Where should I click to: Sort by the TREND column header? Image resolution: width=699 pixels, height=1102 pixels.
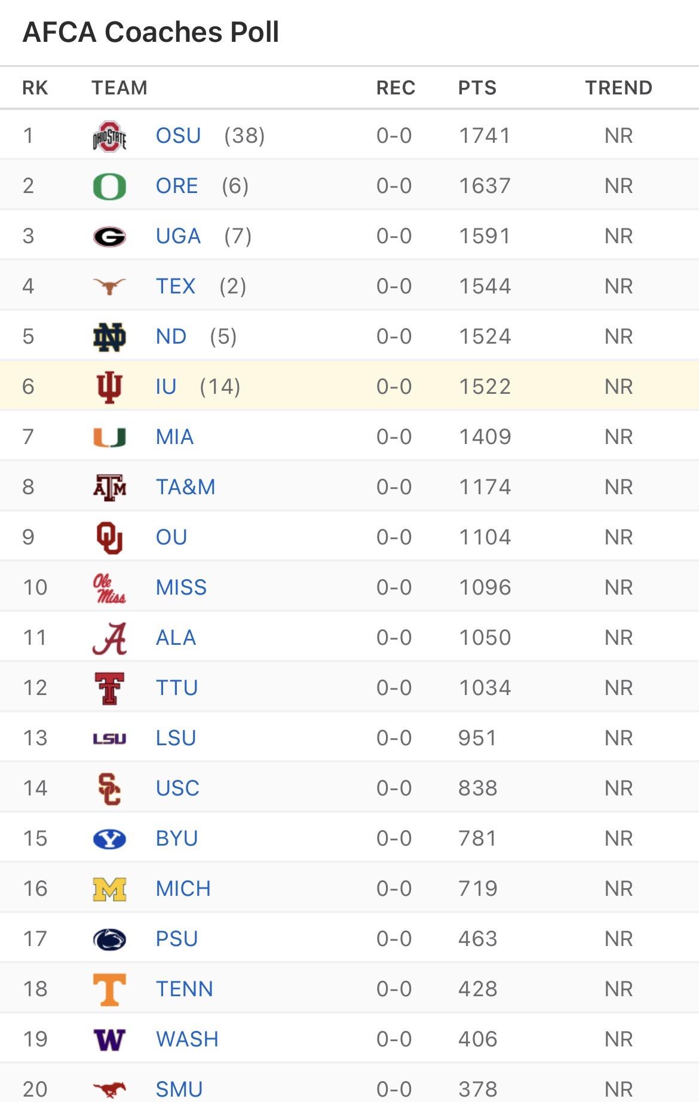click(x=618, y=88)
